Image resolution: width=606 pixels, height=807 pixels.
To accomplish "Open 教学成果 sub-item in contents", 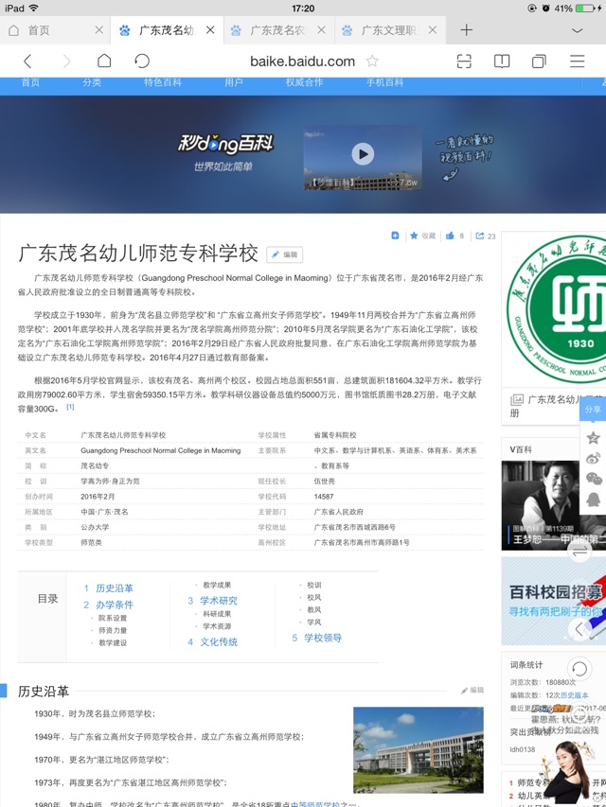I will pyautogui.click(x=217, y=585).
